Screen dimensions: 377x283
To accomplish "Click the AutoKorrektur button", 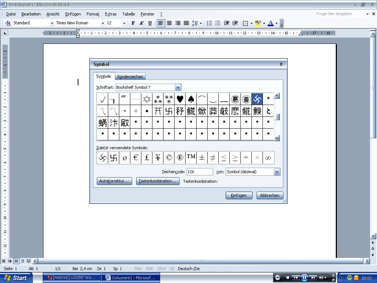I will pyautogui.click(x=114, y=181).
